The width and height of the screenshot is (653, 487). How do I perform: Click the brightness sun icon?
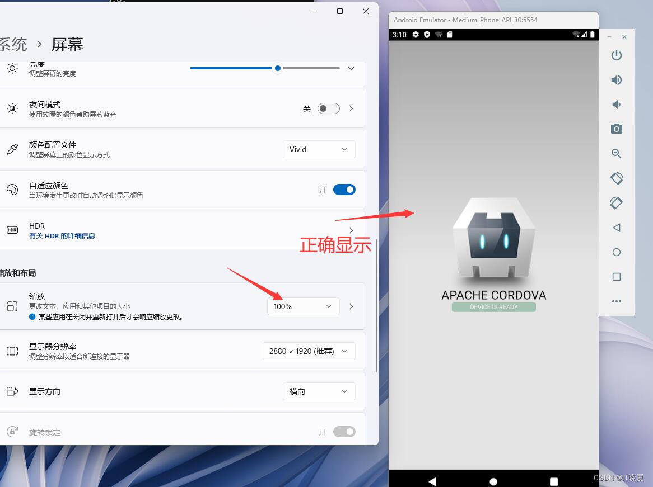coord(12,68)
